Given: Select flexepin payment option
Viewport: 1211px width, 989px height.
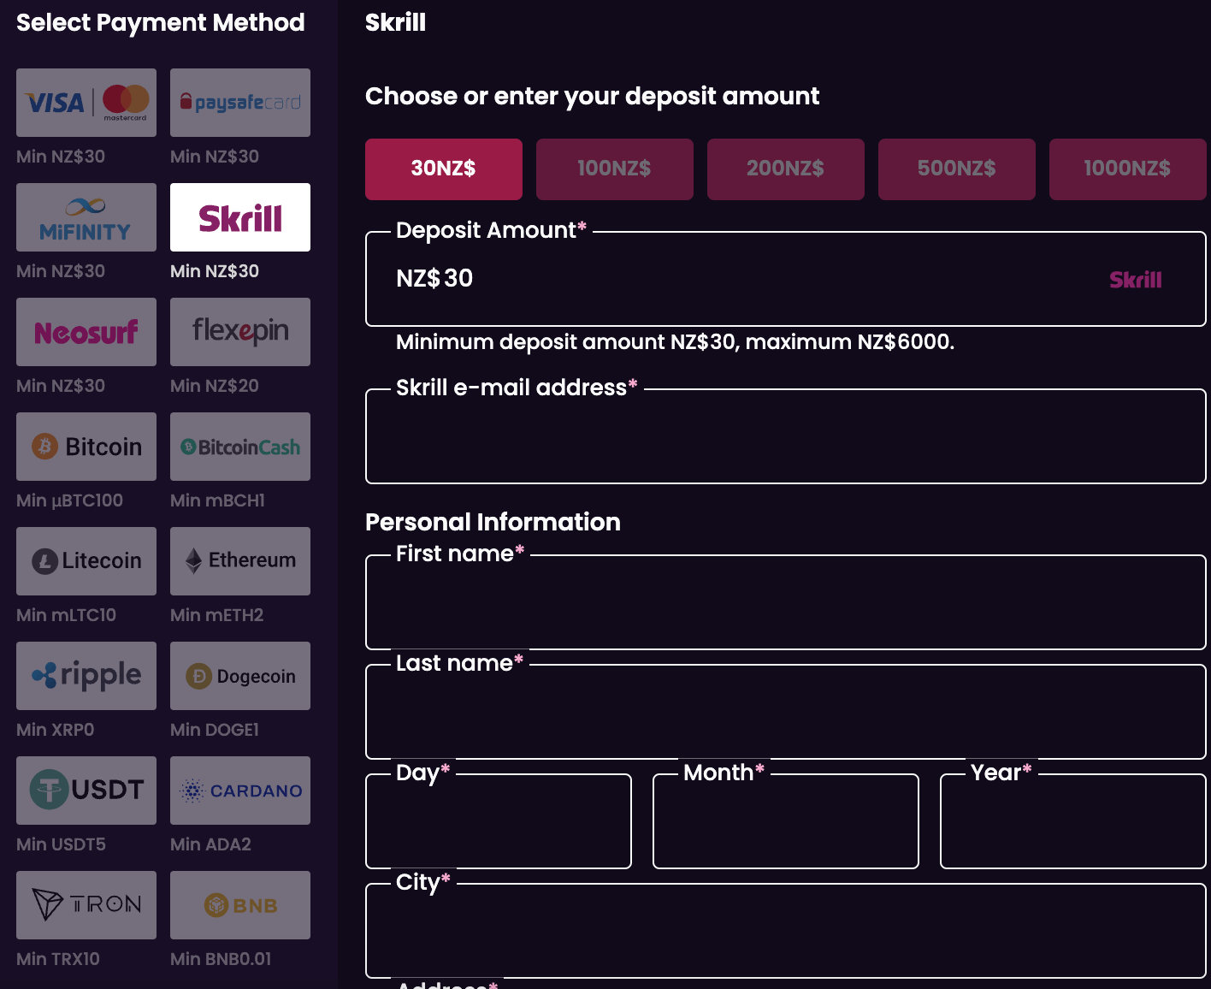Looking at the screenshot, I should [x=240, y=332].
